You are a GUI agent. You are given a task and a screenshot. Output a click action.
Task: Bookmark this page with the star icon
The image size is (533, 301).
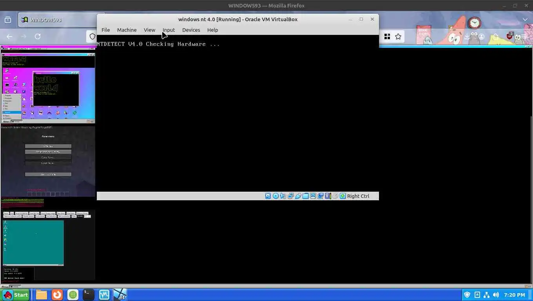point(398,36)
